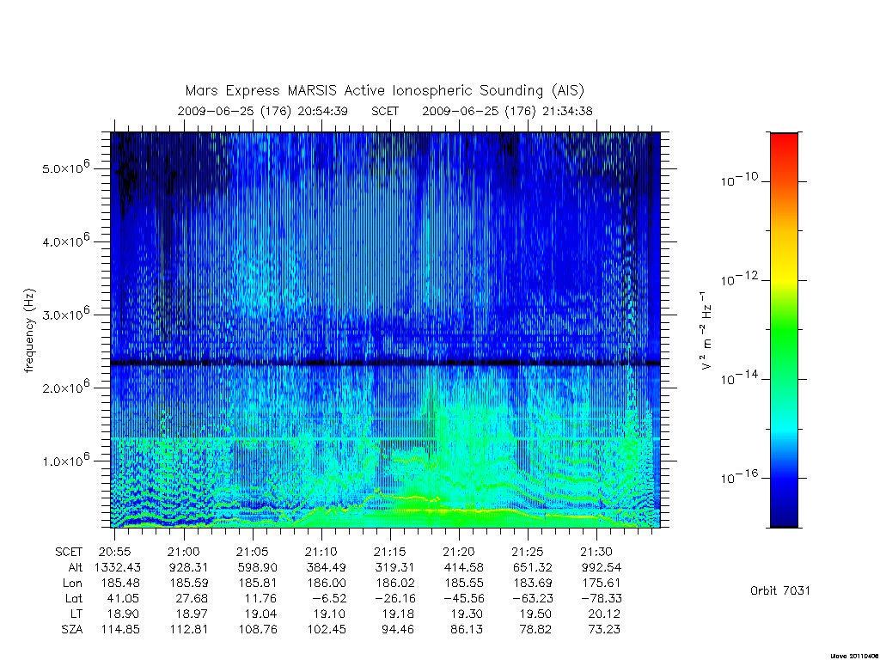Click the longitude value 186.00
The width and height of the screenshot is (880, 660).
point(327,584)
